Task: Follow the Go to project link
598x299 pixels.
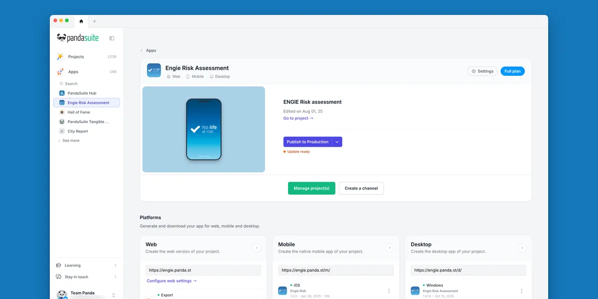Action: [x=299, y=118]
